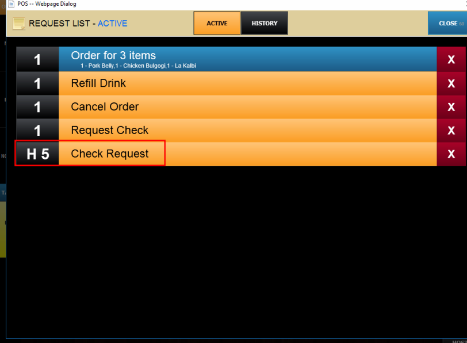467x343 pixels.
Task: Click the document icon in dialog title bar
Action: point(11,4)
